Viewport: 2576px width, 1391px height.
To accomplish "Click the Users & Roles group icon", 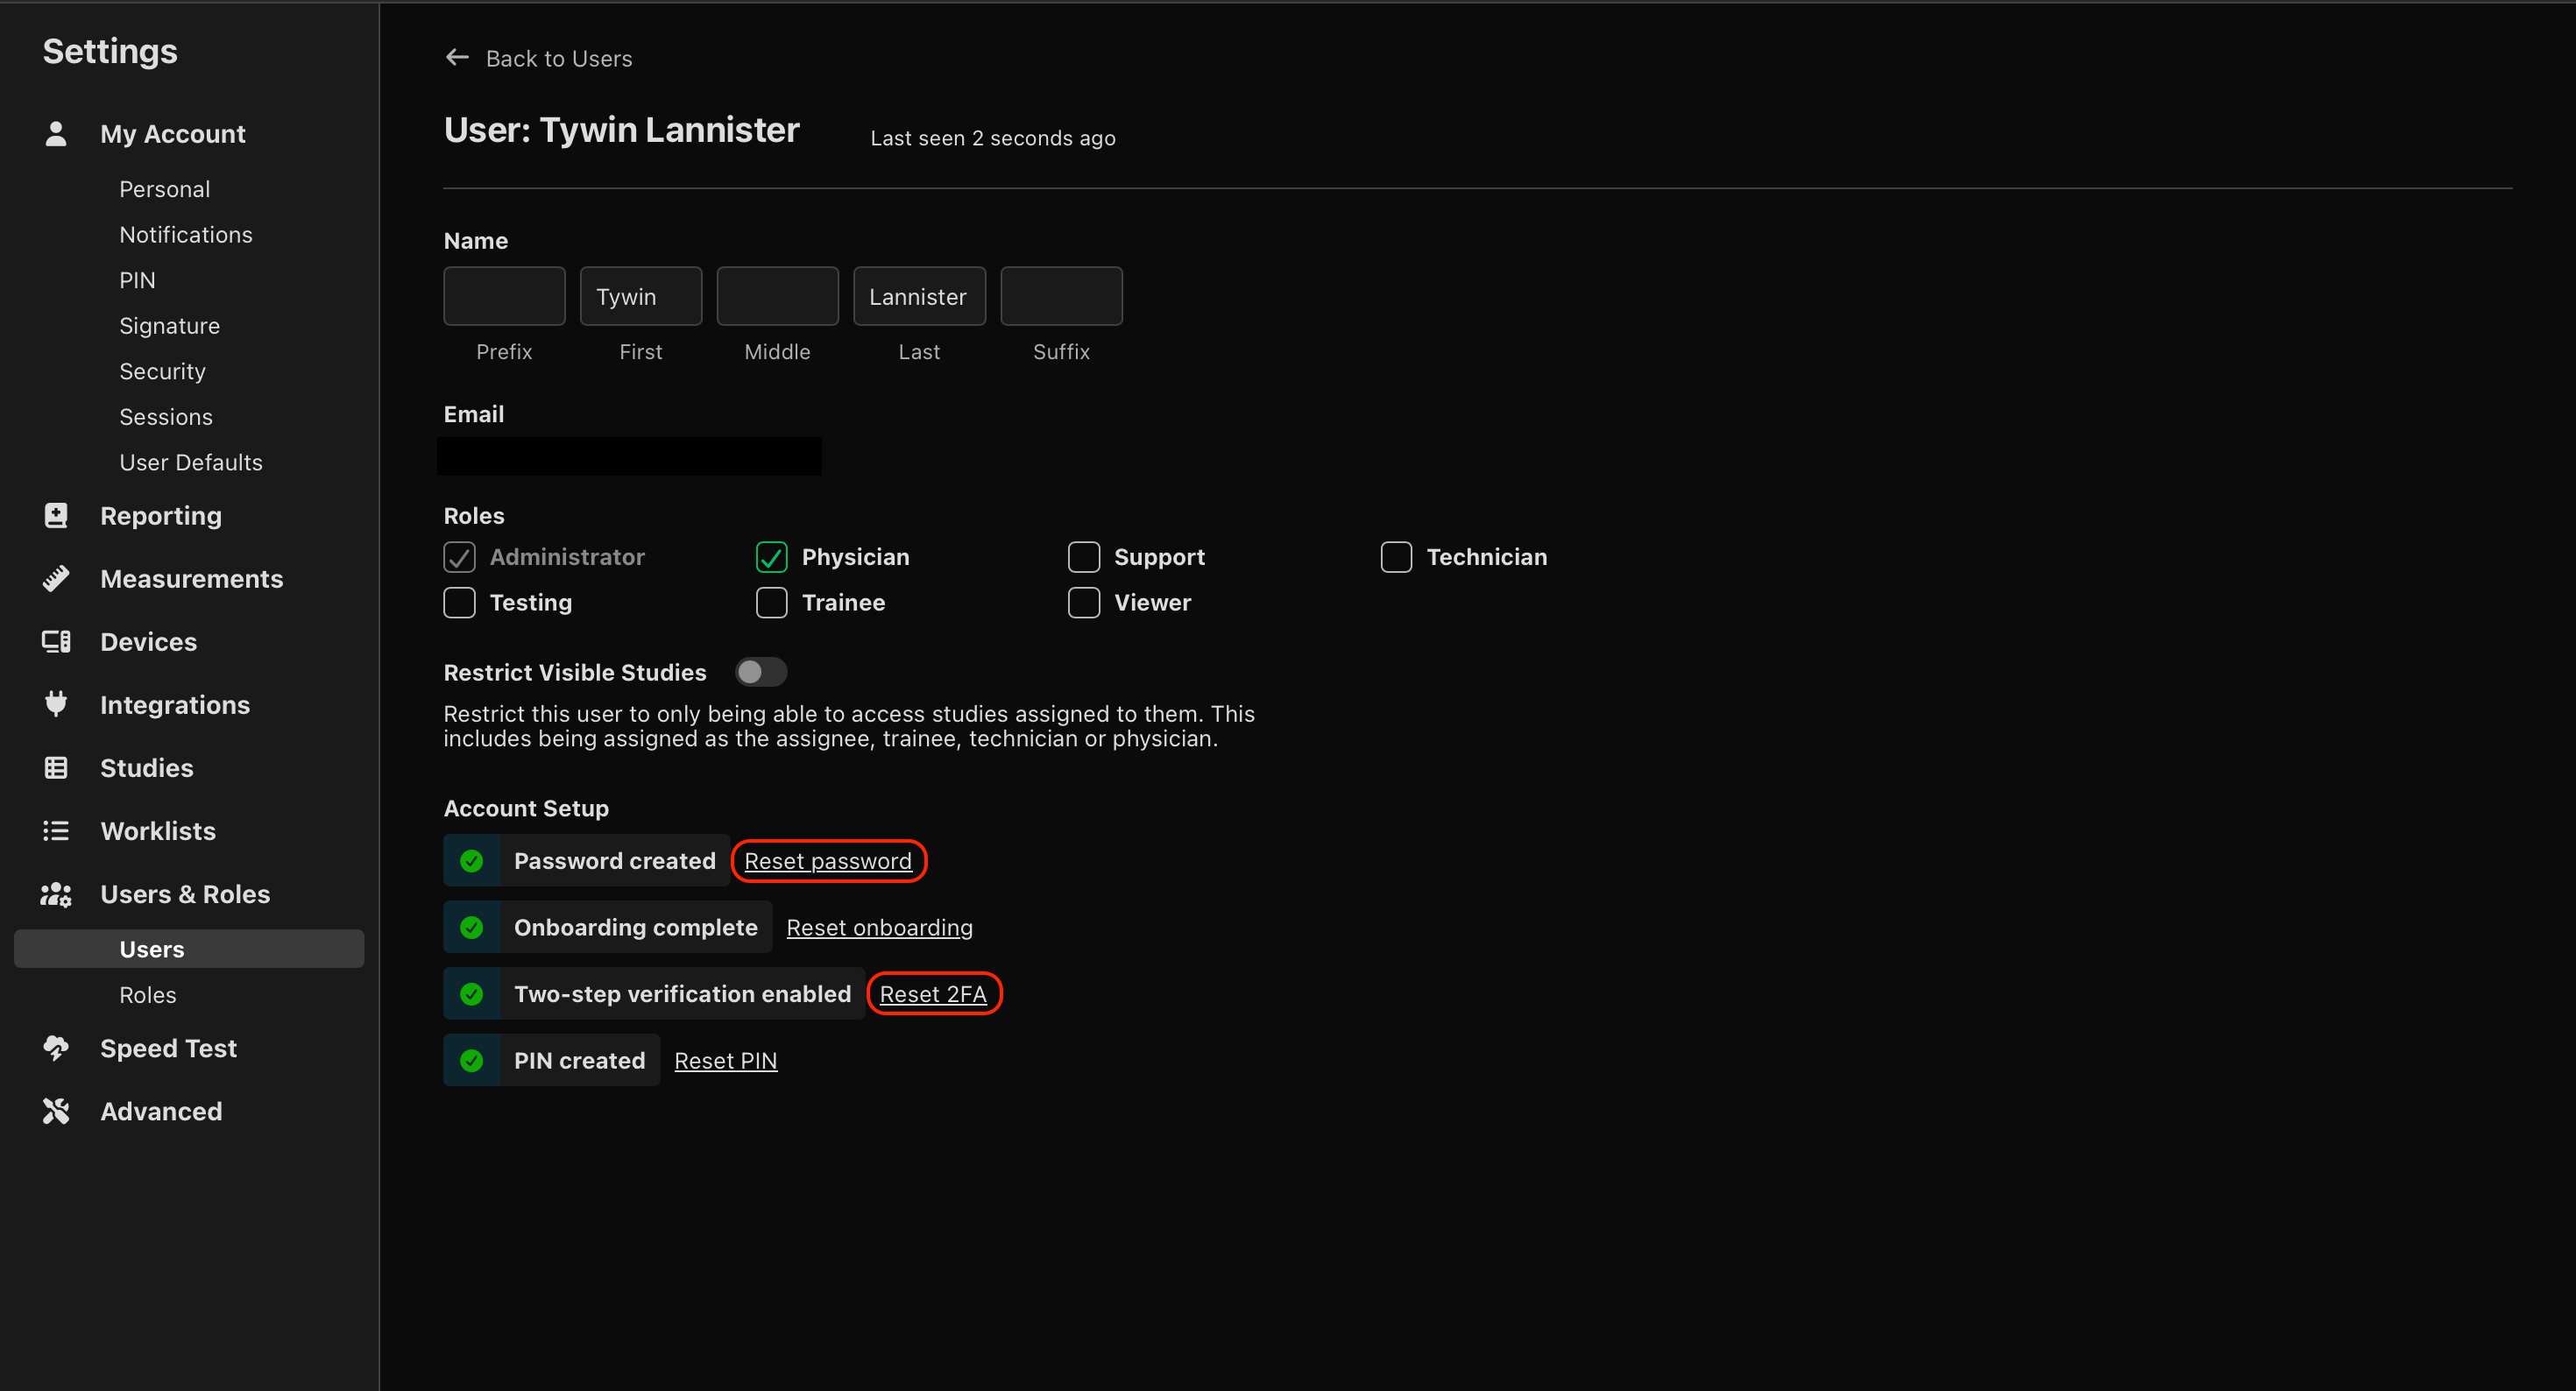I will [x=56, y=894].
